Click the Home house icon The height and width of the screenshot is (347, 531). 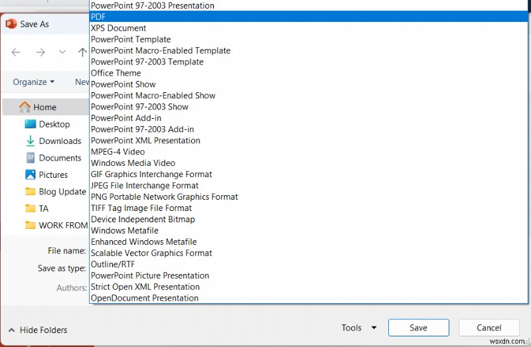pyautogui.click(x=25, y=107)
